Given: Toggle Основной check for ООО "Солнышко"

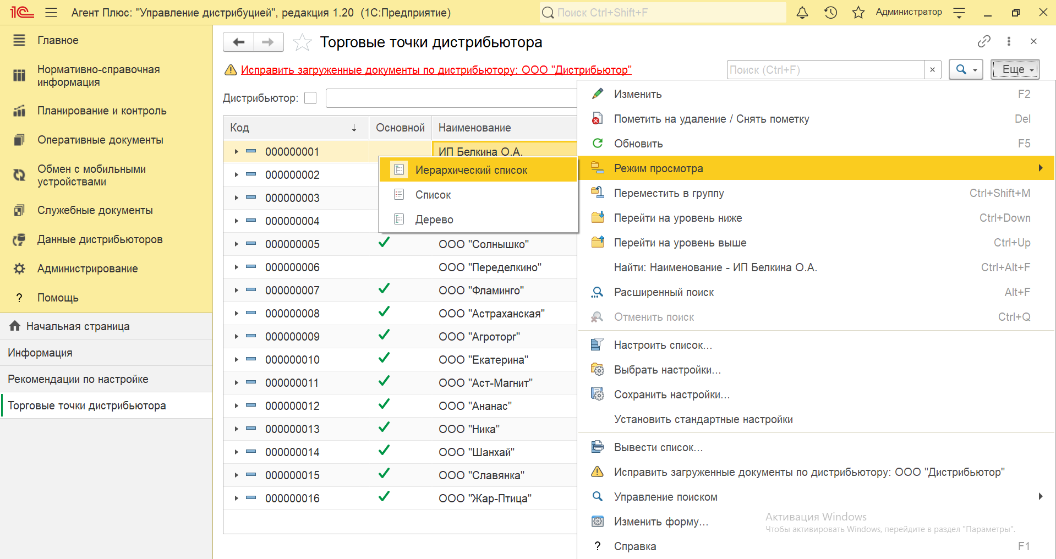Looking at the screenshot, I should 384,242.
